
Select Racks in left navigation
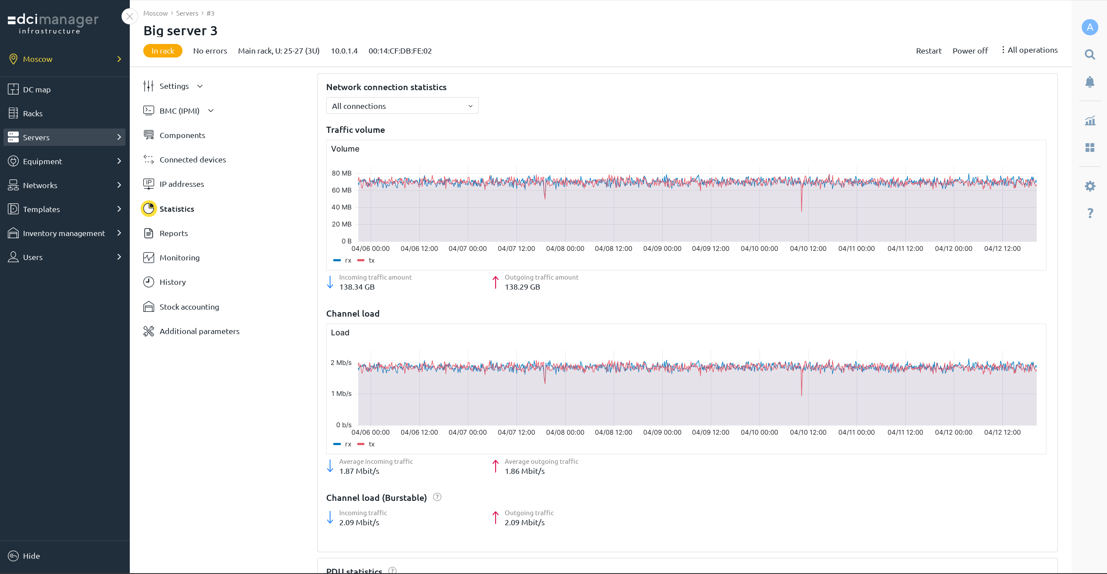tap(33, 113)
